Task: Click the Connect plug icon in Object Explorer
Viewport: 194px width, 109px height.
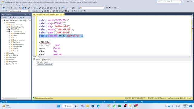Action: [10, 18]
